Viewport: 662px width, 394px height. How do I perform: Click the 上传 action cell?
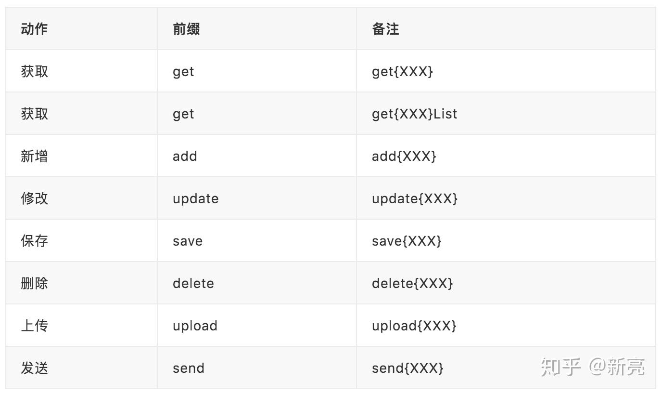pyautogui.click(x=81, y=326)
